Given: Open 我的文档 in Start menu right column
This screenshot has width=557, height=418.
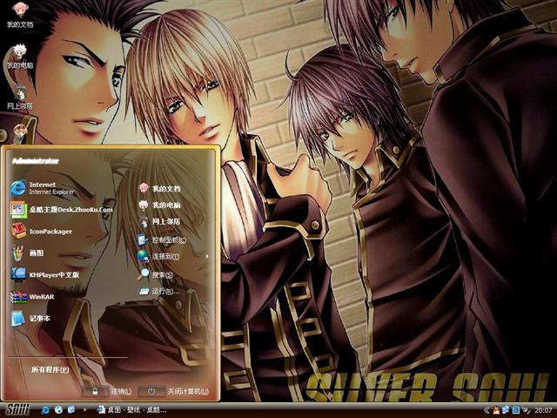Looking at the screenshot, I should (159, 188).
